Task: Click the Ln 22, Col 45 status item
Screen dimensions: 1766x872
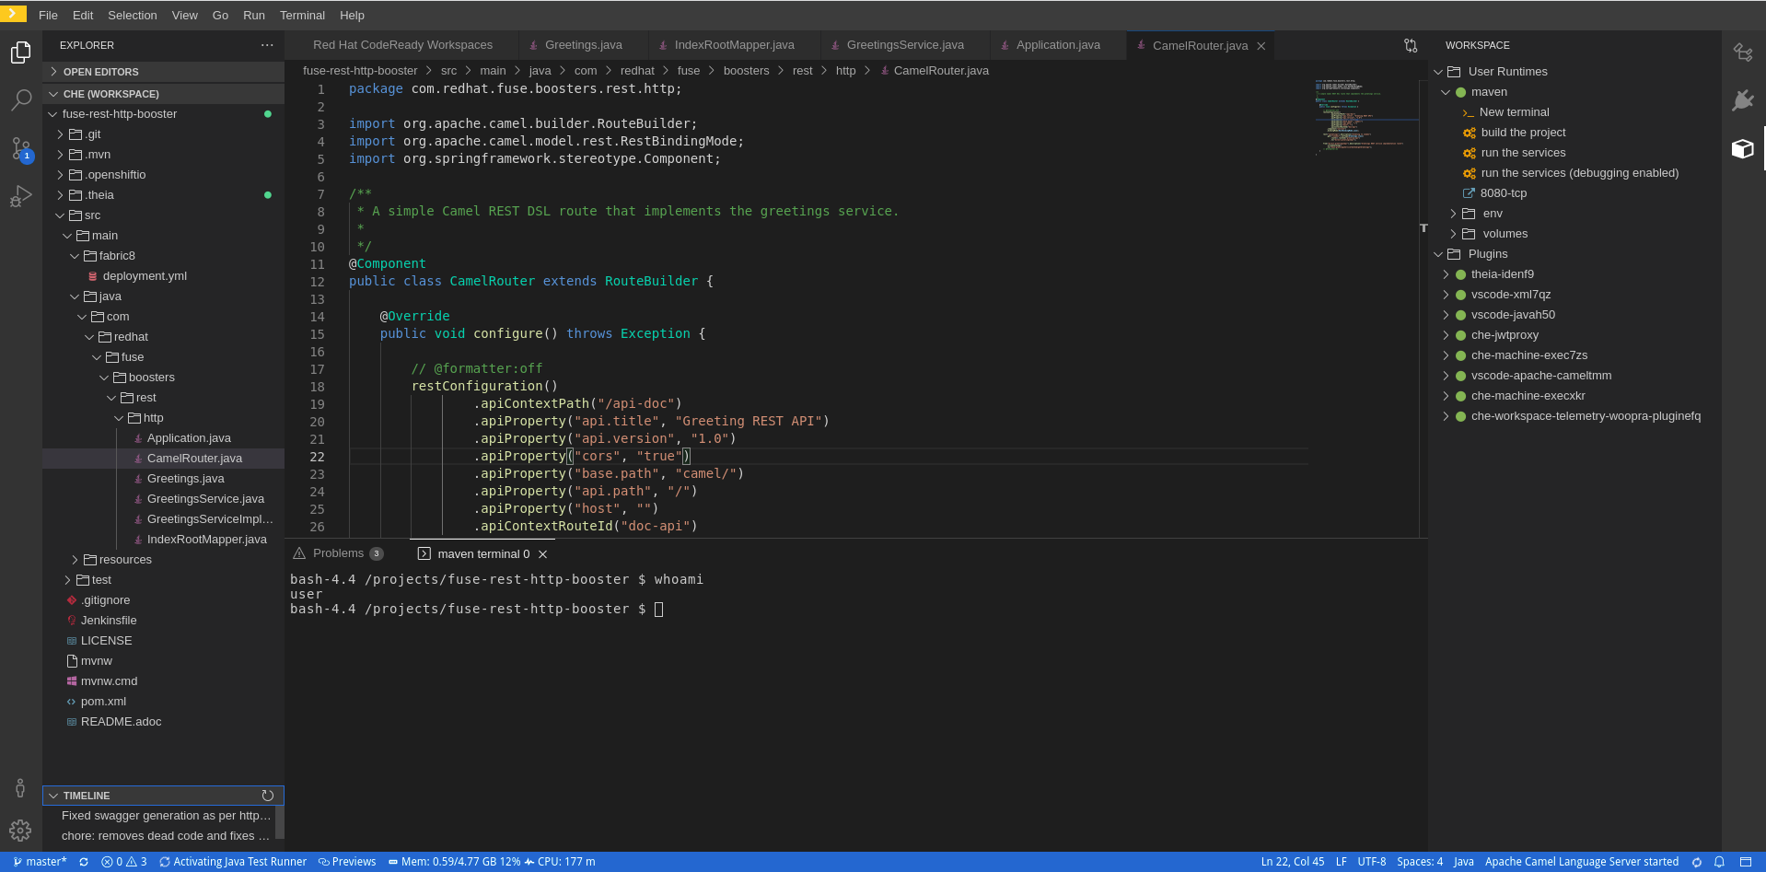Action: (x=1293, y=862)
